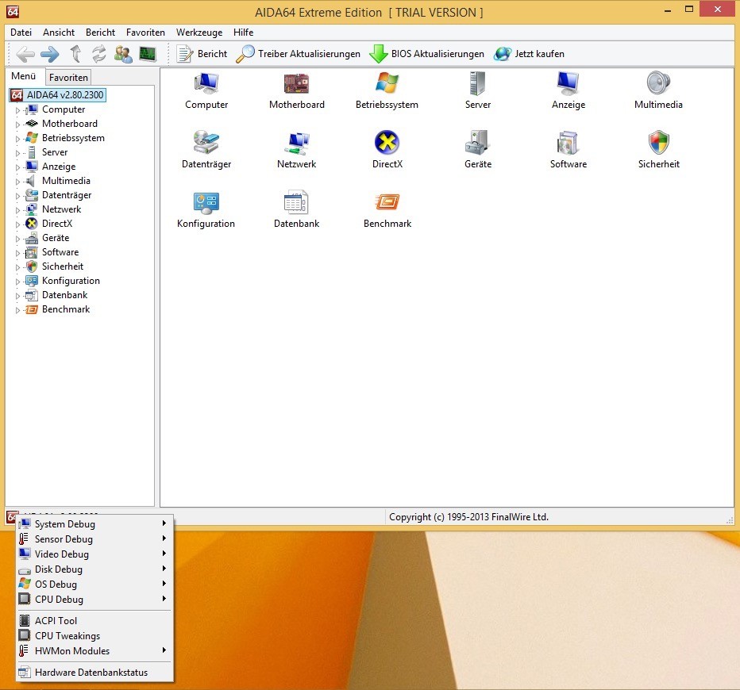Switch to the Favoriten tab

tap(68, 78)
